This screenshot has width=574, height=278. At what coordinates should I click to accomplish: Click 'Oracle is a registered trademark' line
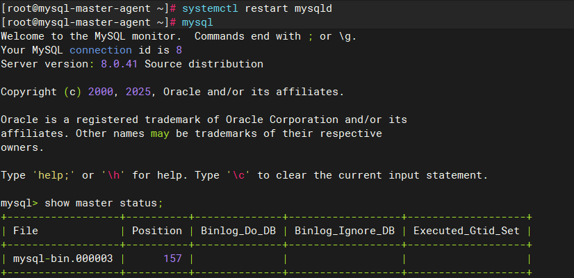coord(204,120)
